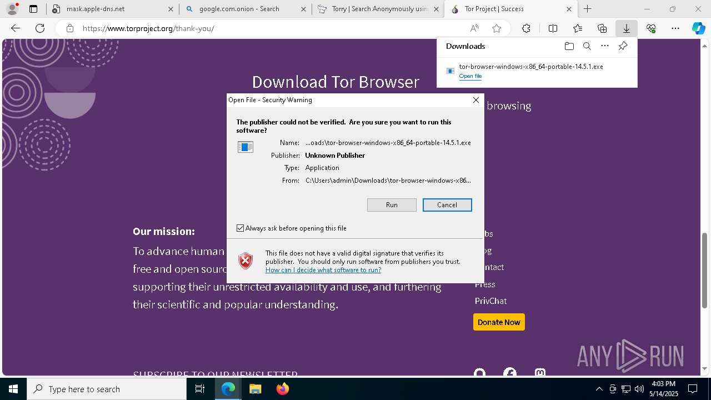Open Task View on the taskbar
The height and width of the screenshot is (400, 711).
coord(200,389)
